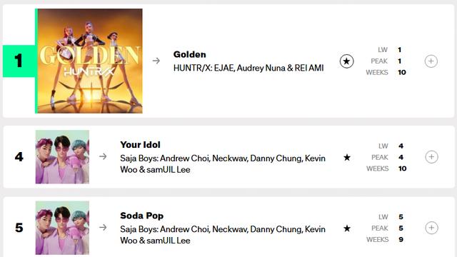The height and width of the screenshot is (257, 457).
Task: Open the Your Idol song title
Action: click(140, 145)
